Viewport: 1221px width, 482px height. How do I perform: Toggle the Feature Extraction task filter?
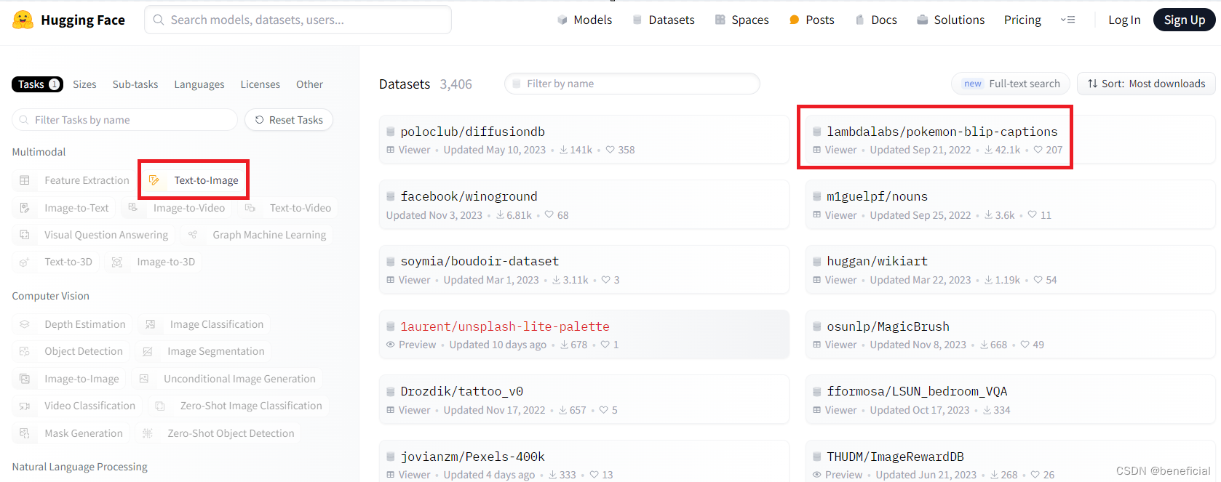[x=73, y=180]
